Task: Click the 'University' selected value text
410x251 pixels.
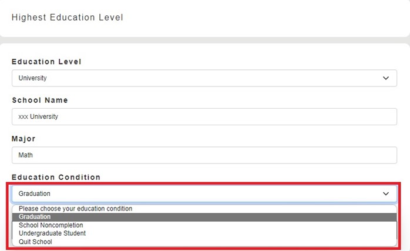Action: coord(33,78)
